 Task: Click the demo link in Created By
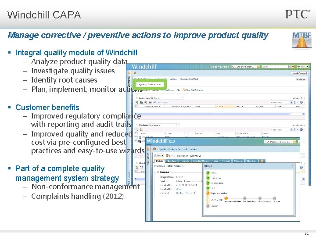pyautogui.click(x=179, y=189)
